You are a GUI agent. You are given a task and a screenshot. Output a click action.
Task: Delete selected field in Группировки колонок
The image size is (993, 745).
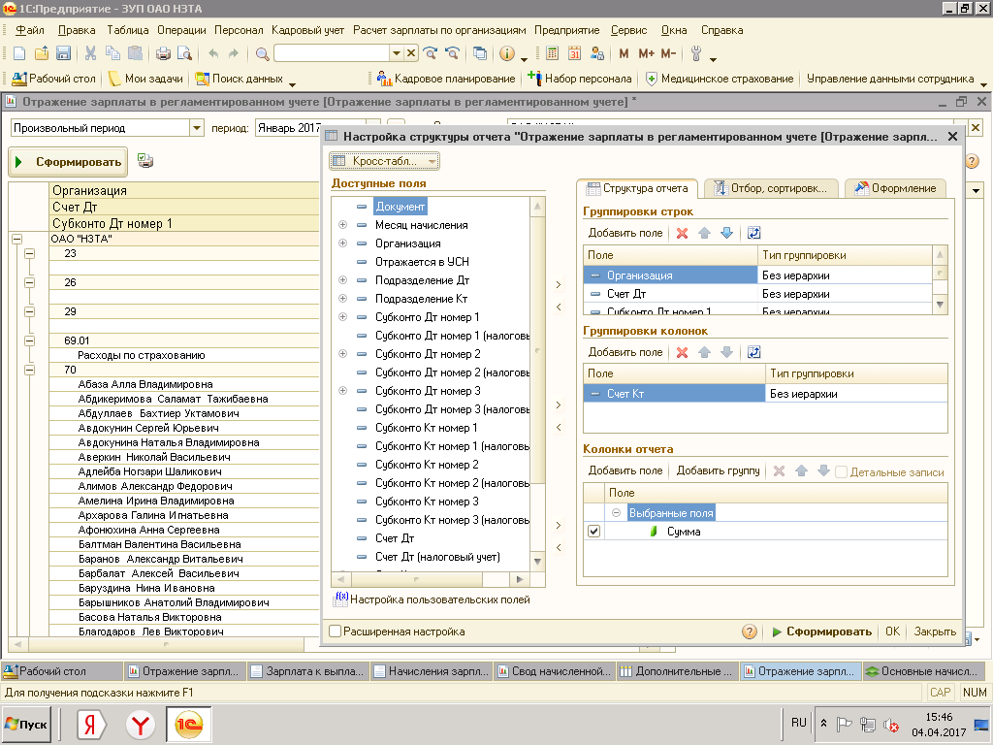(x=682, y=352)
